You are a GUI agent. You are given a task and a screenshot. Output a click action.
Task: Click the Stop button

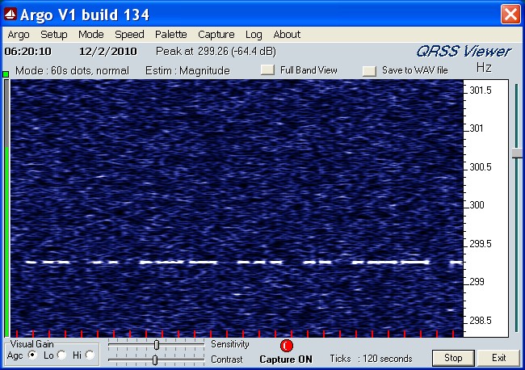[453, 358]
